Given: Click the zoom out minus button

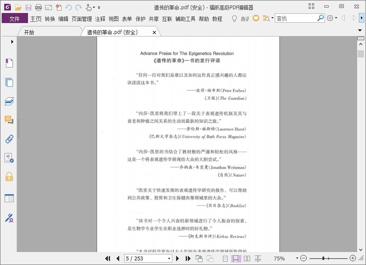Looking at the screenshot, I should 303,258.
